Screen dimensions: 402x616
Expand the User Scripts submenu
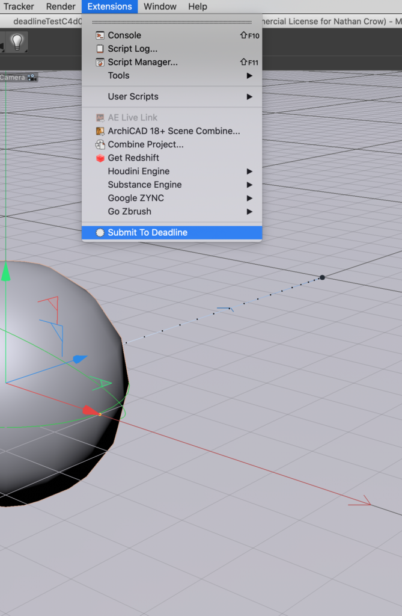pos(172,97)
